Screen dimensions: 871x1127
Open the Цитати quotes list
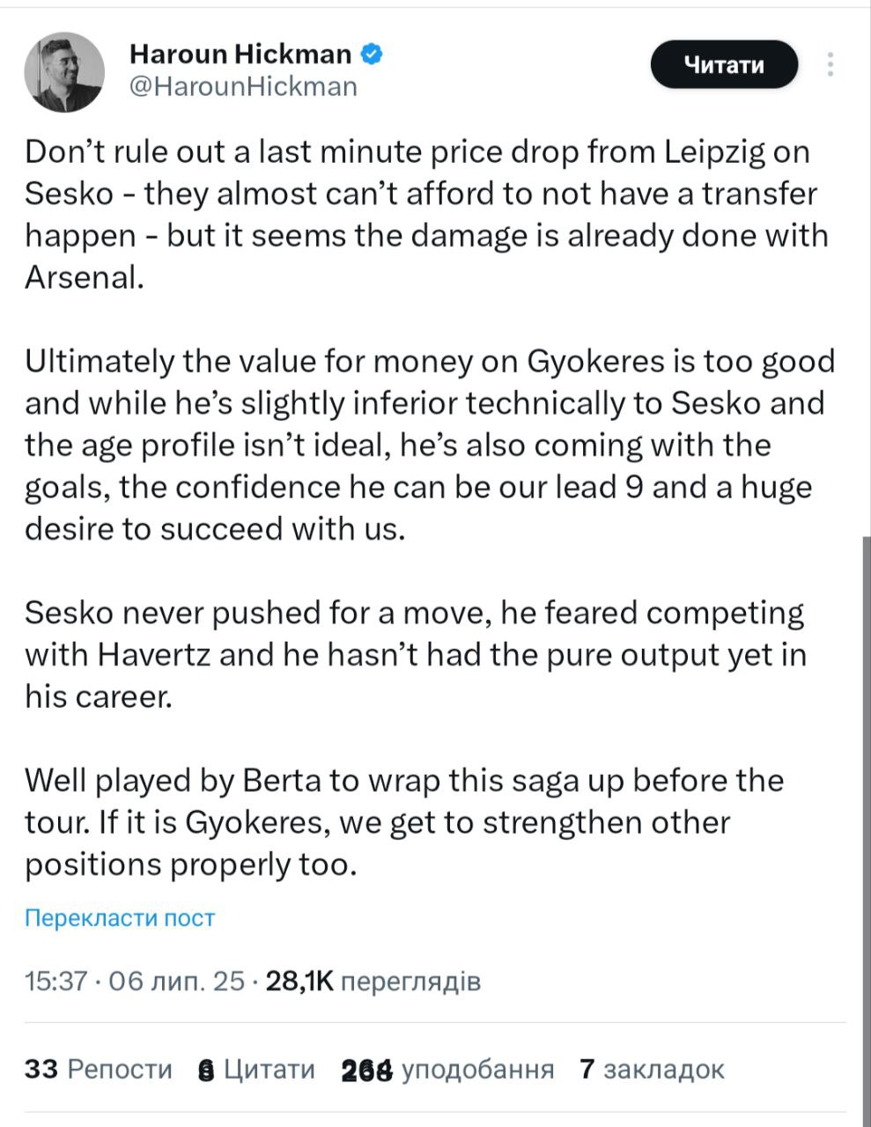(x=258, y=1069)
